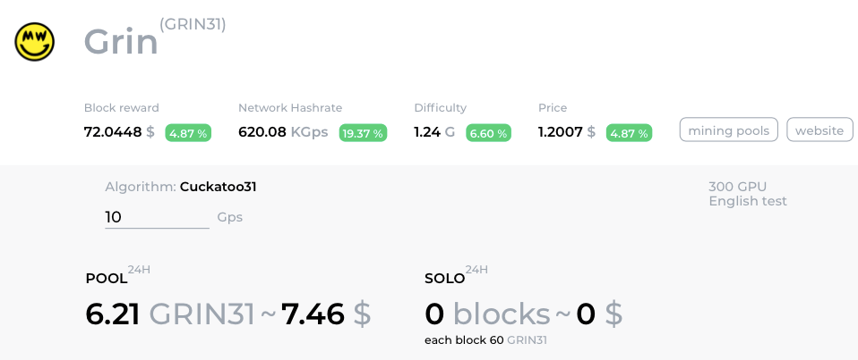This screenshot has width=858, height=360.
Task: Click the hashrate input field showing 10
Action: pos(157,217)
